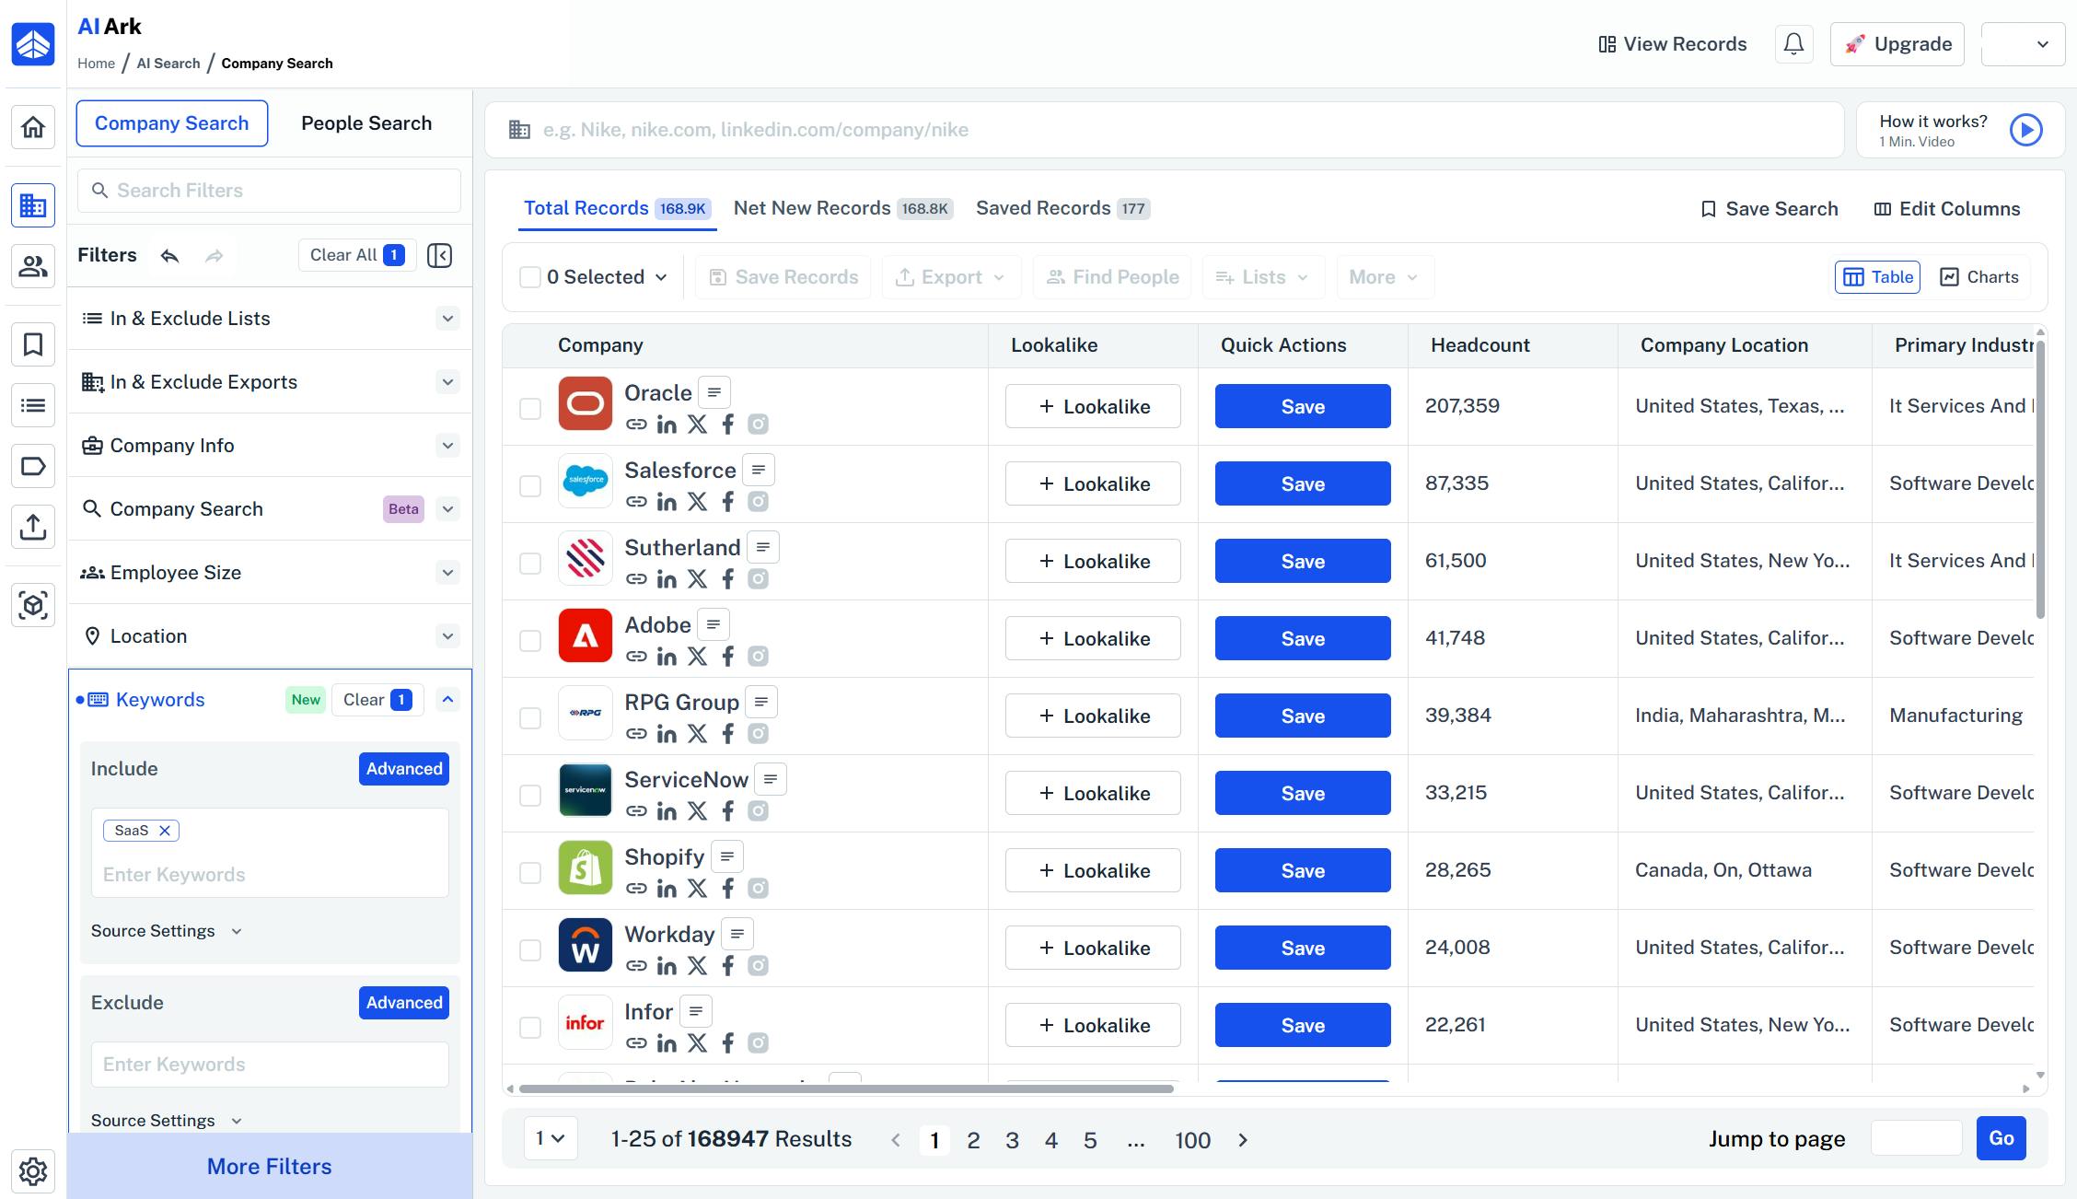This screenshot has width=2077, height=1199.
Task: Click the bookmark icon in the sidebar
Action: point(33,344)
